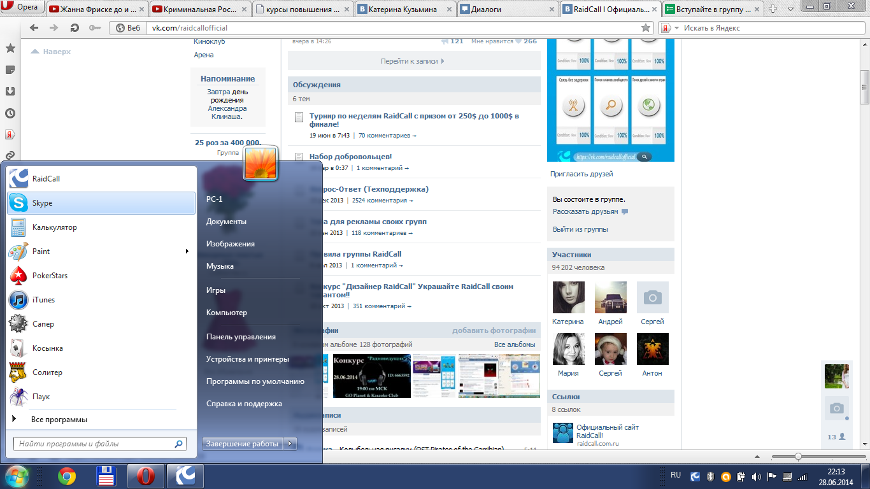Open PokerStars from Start menu
The width and height of the screenshot is (870, 489).
point(101,276)
